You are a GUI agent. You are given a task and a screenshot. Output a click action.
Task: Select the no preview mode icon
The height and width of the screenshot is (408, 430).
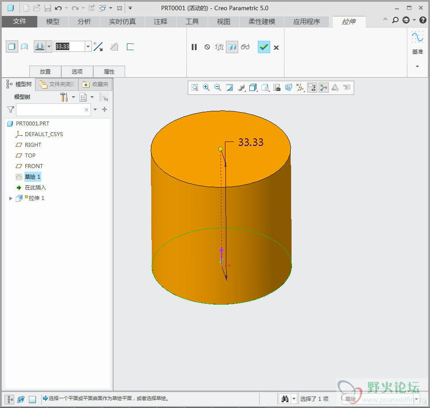(207, 47)
